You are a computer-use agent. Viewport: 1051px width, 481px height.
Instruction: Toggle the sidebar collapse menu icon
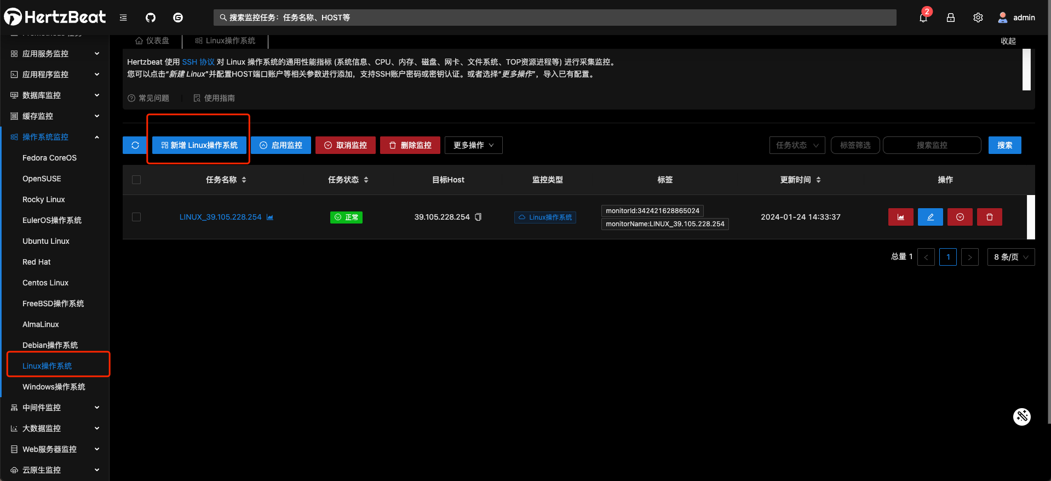point(123,18)
